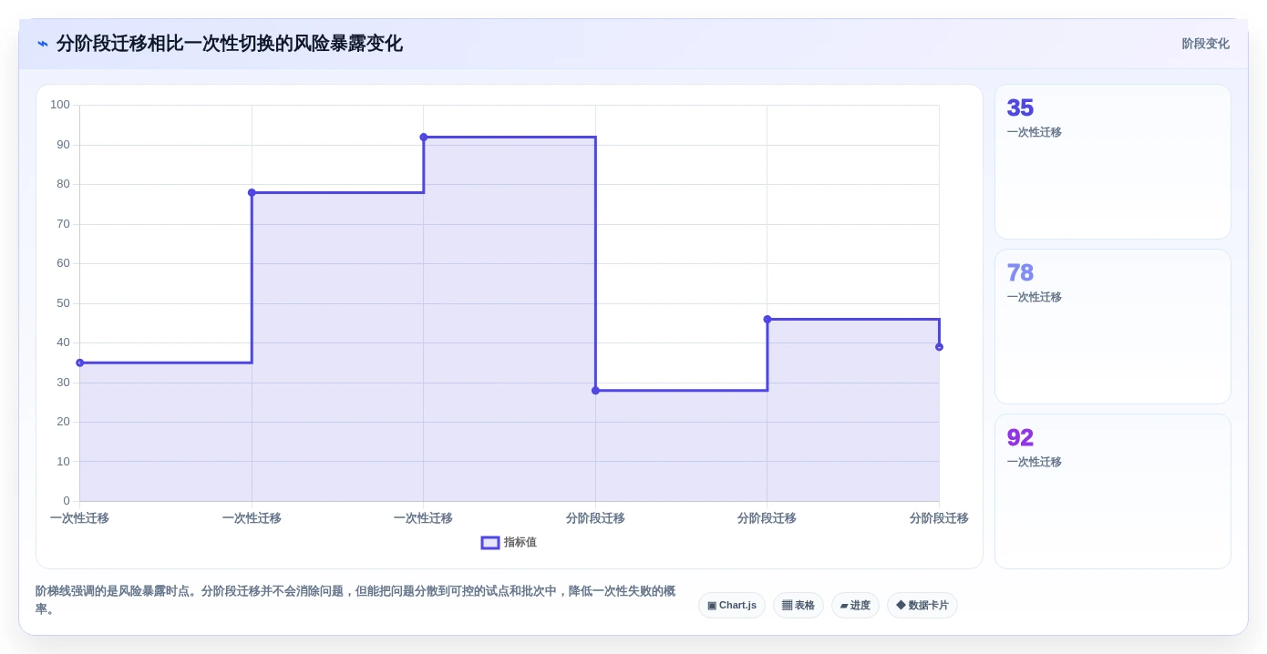Open the data card showing 35
Image resolution: width=1267 pixels, height=654 pixels.
[1112, 162]
